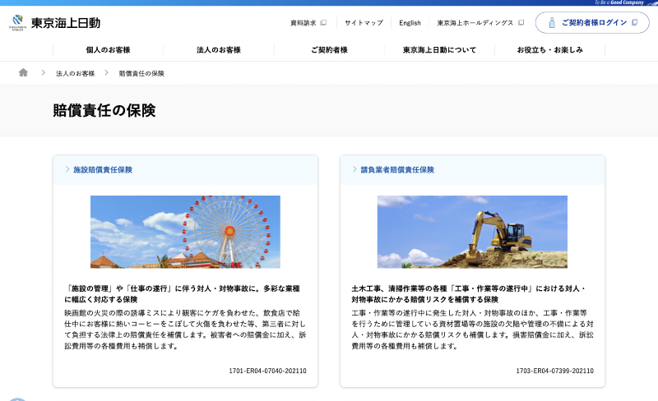The height and width of the screenshot is (401, 658).
Task: Click ご契約者様ログイン button
Action: tap(592, 23)
